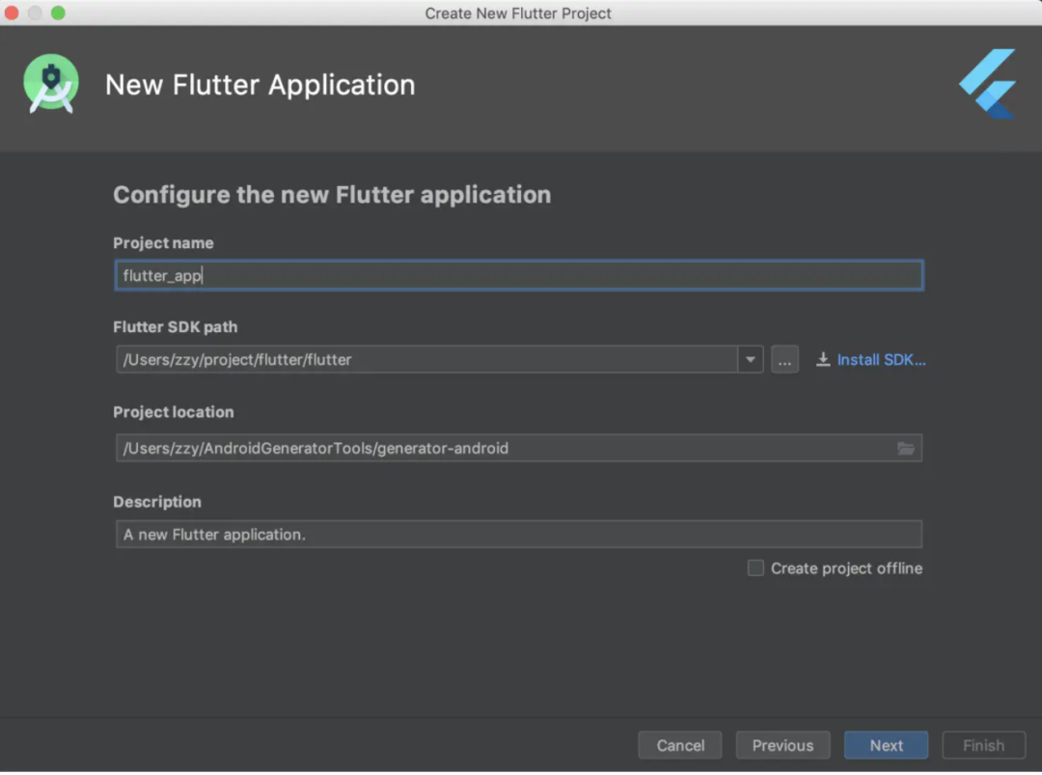Image resolution: width=1042 pixels, height=775 pixels.
Task: Close the Create New Flutter Project window
Action: coord(12,13)
